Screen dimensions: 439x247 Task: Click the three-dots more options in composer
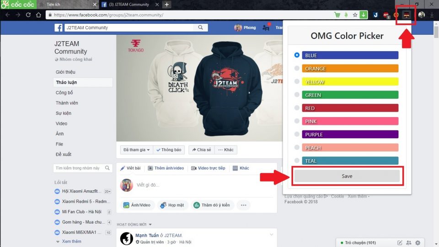244,205
